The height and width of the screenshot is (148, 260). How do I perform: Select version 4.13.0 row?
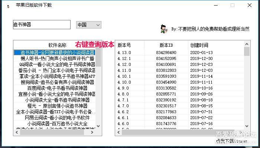pyautogui.click(x=179, y=53)
